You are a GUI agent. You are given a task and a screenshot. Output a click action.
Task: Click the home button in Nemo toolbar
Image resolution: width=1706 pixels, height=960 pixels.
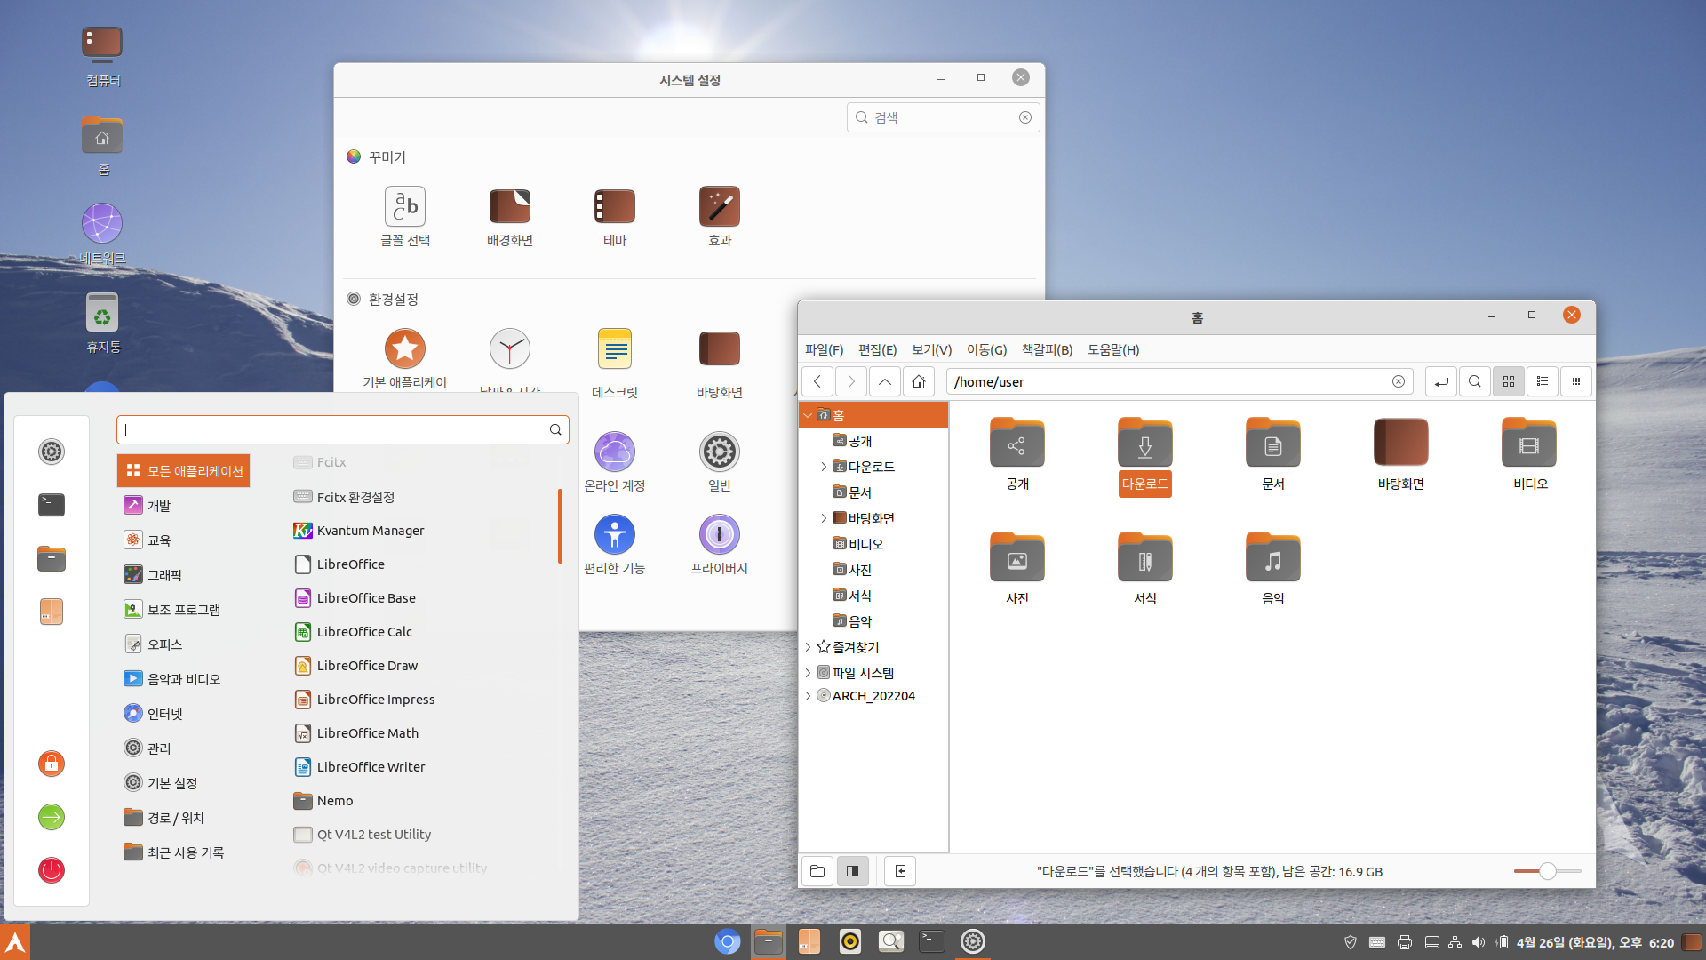click(919, 382)
